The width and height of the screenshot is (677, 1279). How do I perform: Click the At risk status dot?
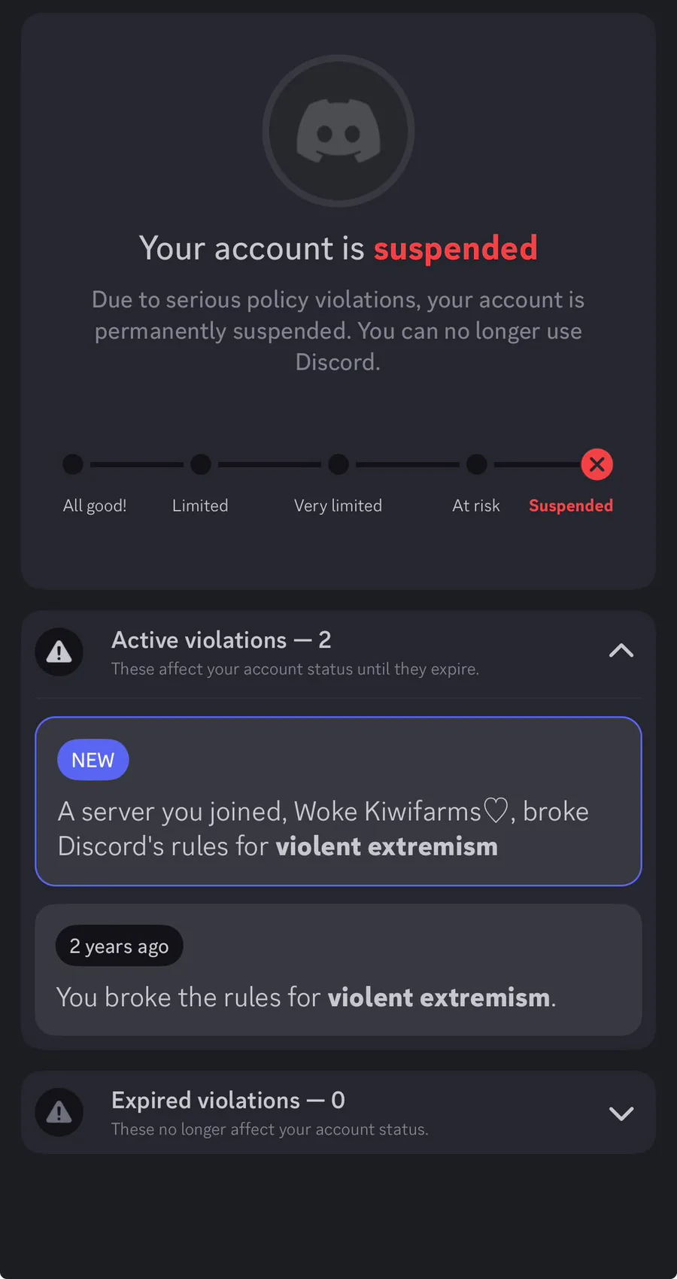tap(476, 464)
